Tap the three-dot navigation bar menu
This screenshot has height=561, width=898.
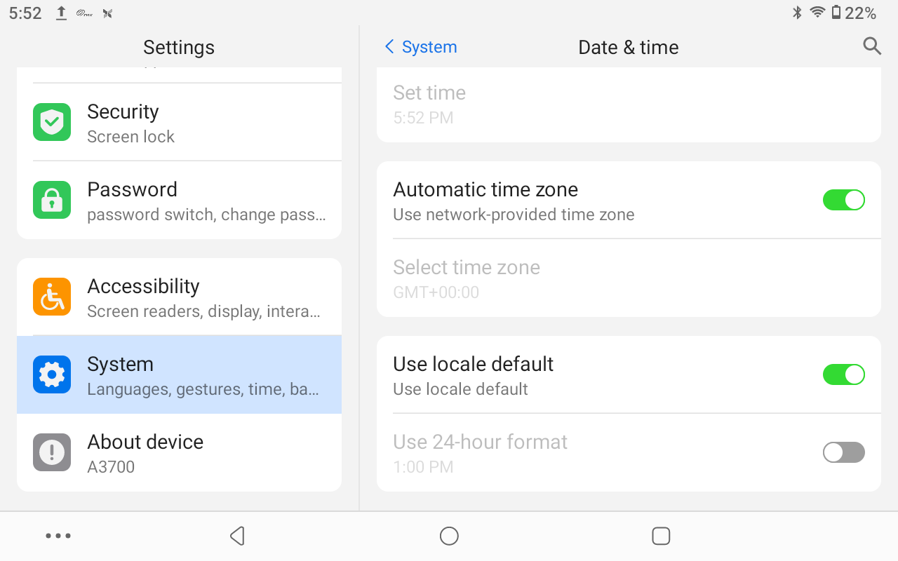58,536
